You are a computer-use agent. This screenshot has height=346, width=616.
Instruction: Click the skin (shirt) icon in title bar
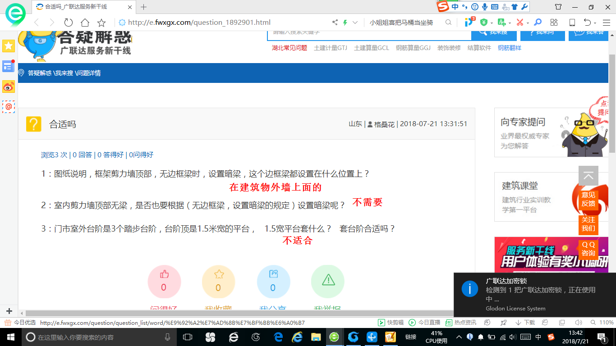tap(558, 7)
